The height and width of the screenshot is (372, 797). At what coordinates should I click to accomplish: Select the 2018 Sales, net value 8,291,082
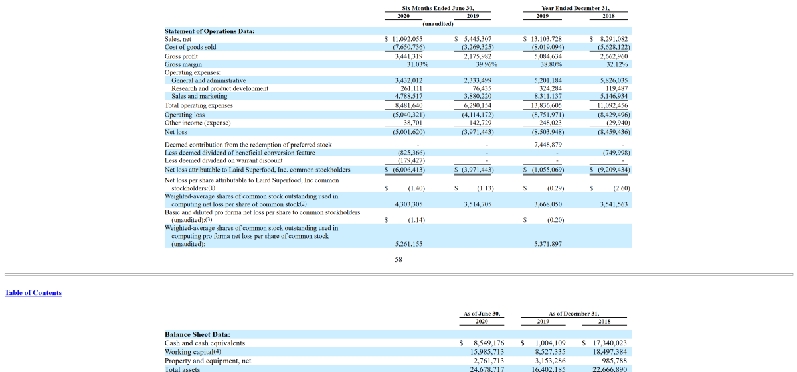click(614, 39)
